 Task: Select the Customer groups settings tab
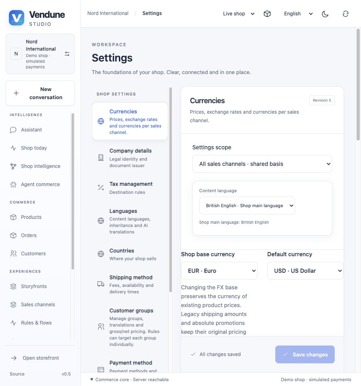pos(130,327)
